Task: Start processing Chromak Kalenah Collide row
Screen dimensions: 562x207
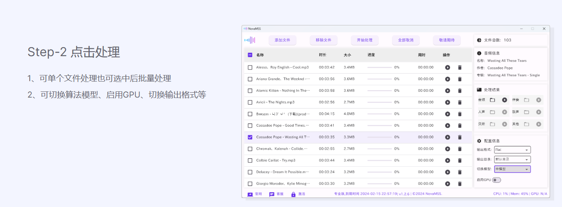Action: [447, 149]
